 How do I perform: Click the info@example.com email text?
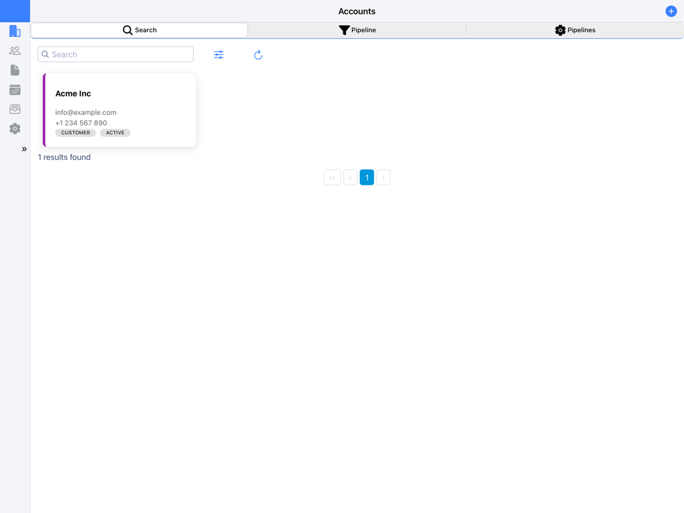click(x=86, y=113)
